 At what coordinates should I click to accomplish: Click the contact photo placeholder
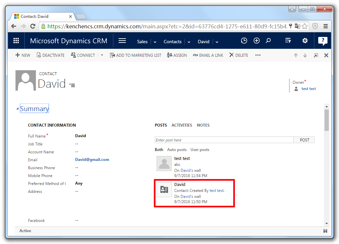(25, 80)
